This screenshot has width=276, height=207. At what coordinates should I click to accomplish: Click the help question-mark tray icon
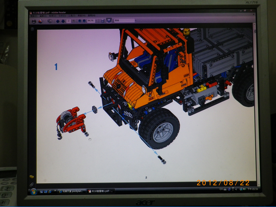(x=229, y=189)
